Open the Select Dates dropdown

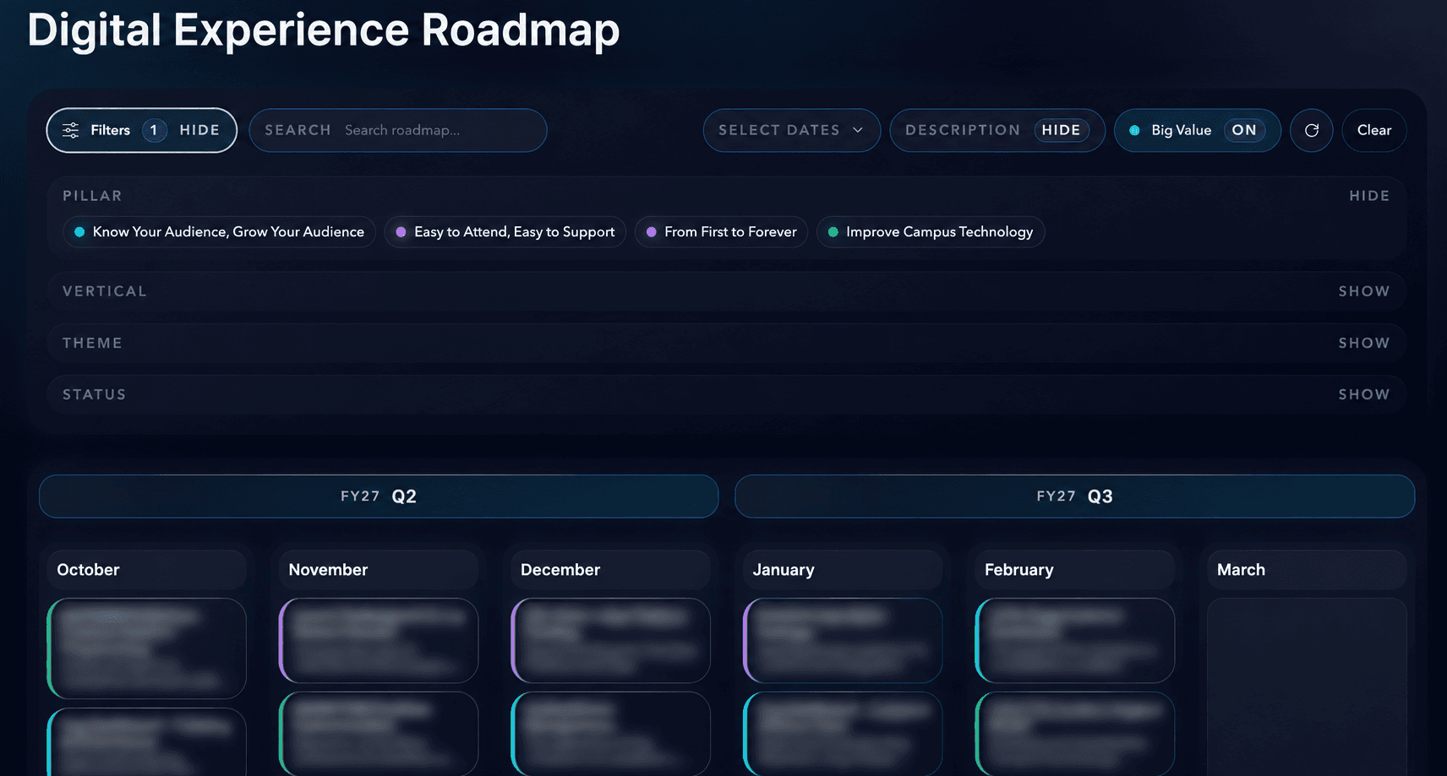pos(792,130)
